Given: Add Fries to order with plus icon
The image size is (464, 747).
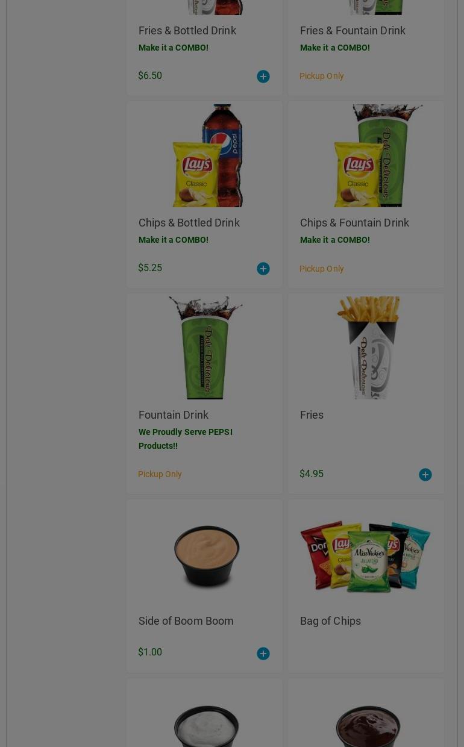Looking at the screenshot, I should coord(425,475).
